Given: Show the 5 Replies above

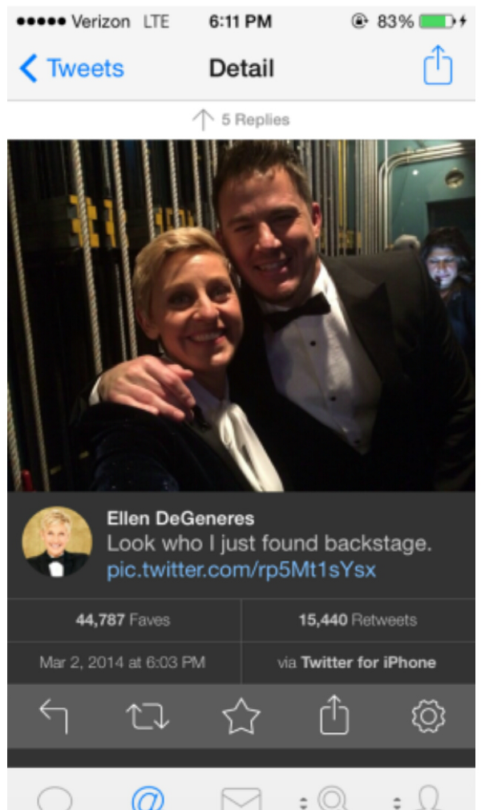Looking at the screenshot, I should click(240, 119).
